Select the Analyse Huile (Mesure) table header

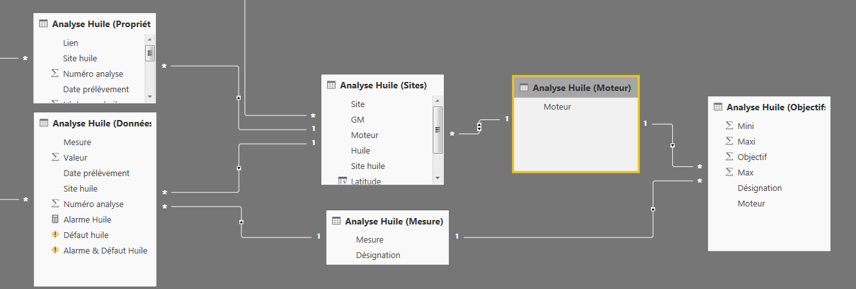387,221
